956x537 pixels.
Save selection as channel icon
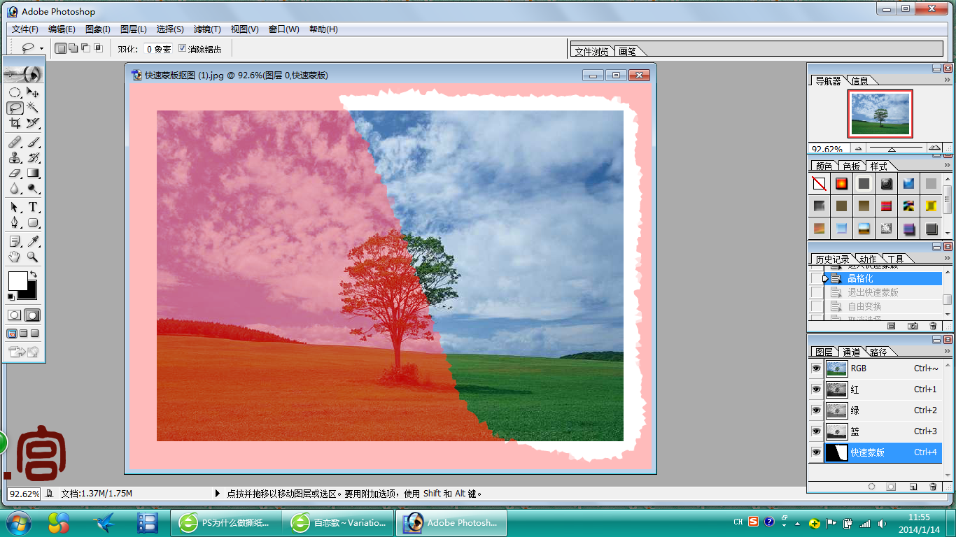coord(892,486)
